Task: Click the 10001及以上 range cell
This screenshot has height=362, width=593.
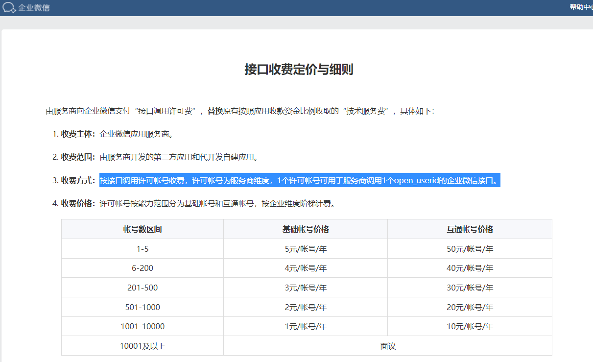Action: click(142, 346)
